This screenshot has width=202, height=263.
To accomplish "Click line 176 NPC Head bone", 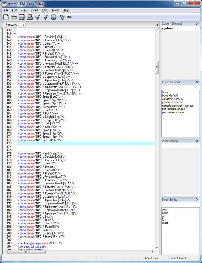I will [x=40, y=153].
